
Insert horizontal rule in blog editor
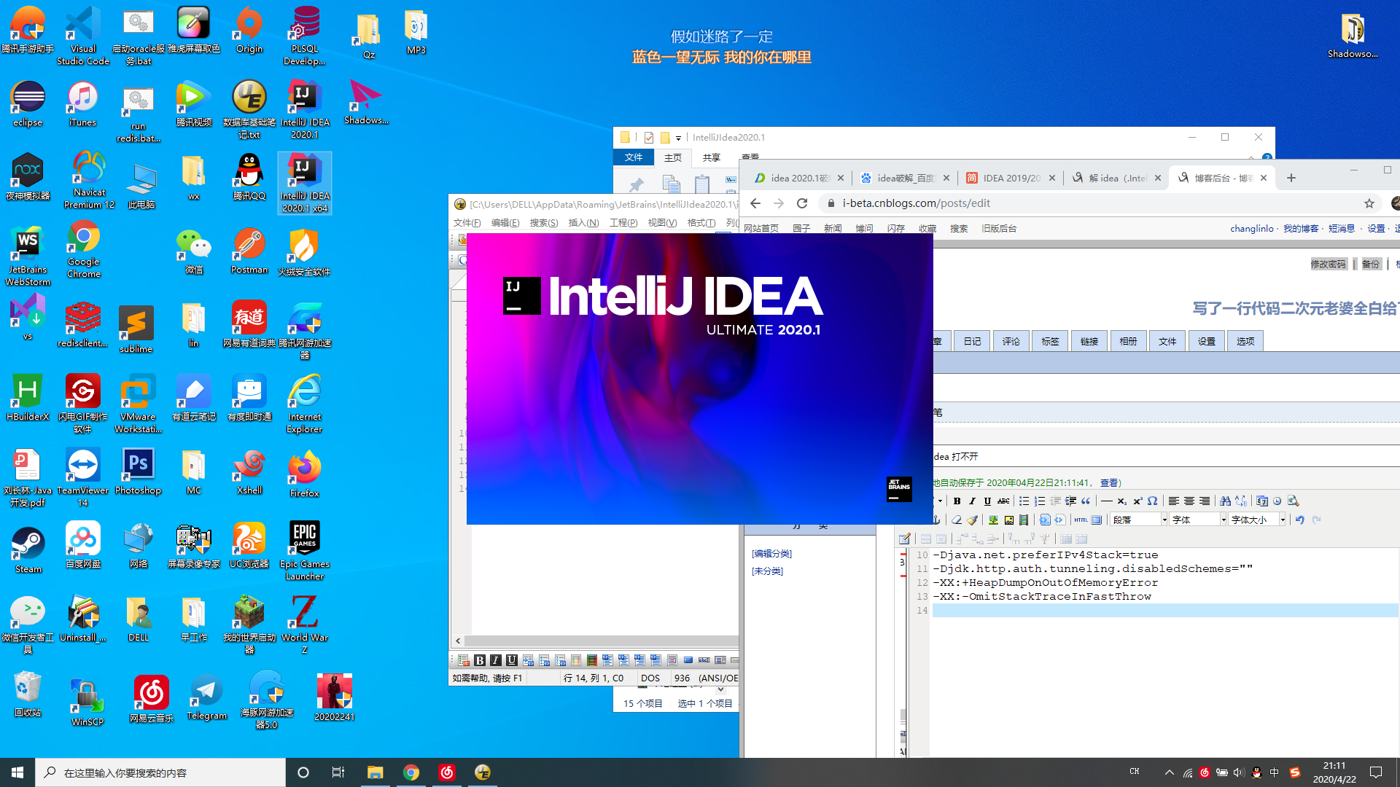coord(1106,501)
